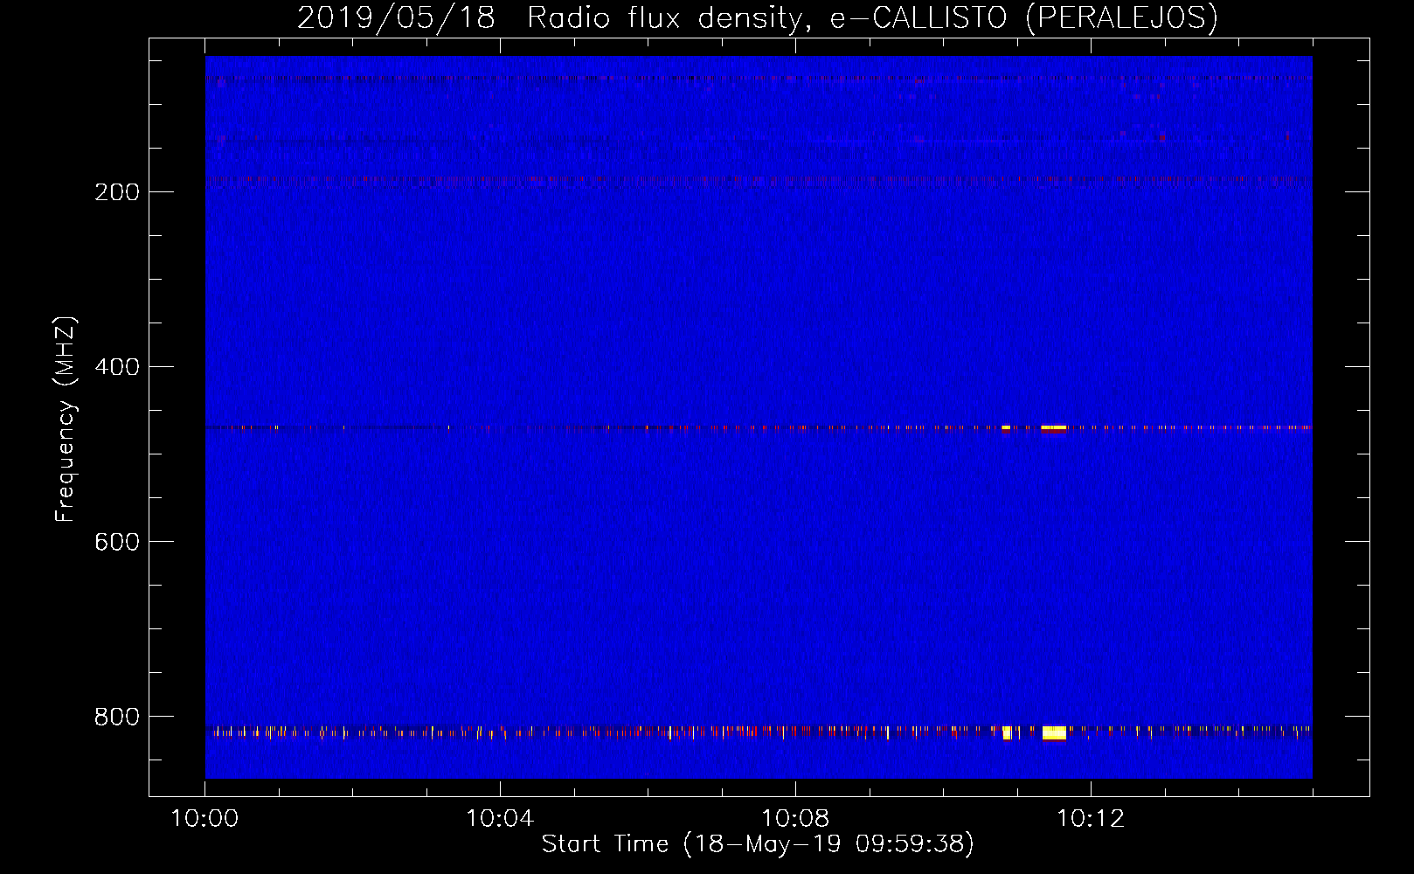Screen dimensions: 1414x874
Task: Click the bright burst on the 470 MHz line
Action: [1054, 428]
